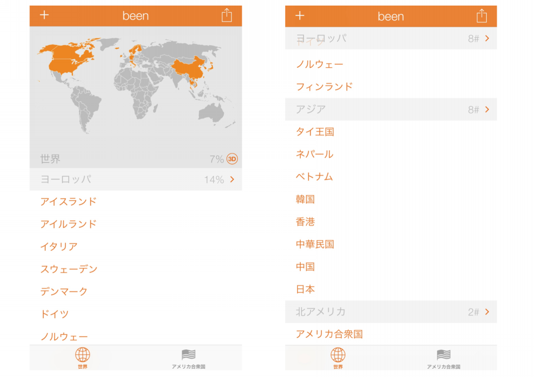Select ノルウェー above フィンランド
This screenshot has height=377, width=534.
320,65
